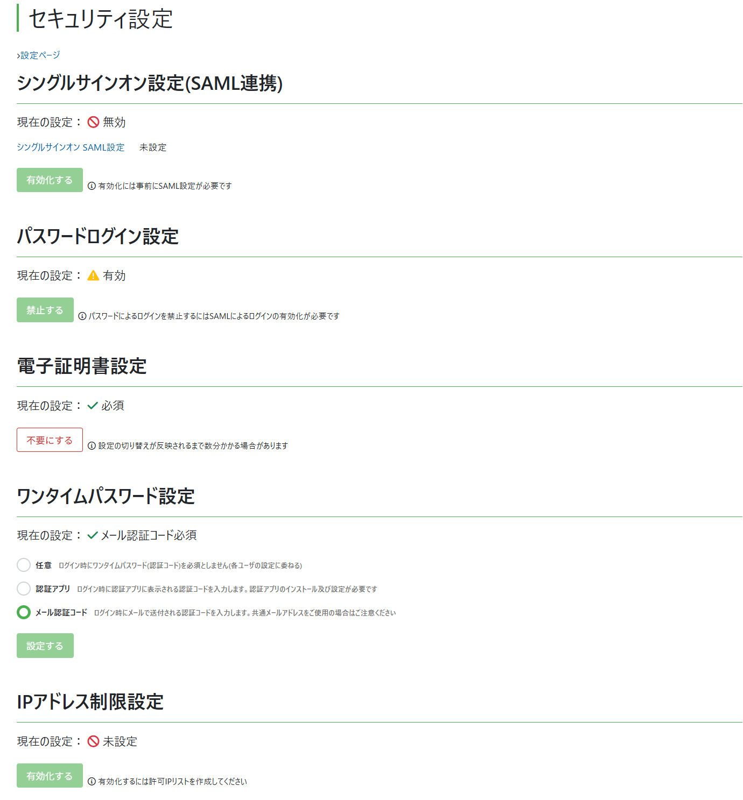
Task: Open the 設定ページ breadcrumb link
Action: (x=39, y=55)
